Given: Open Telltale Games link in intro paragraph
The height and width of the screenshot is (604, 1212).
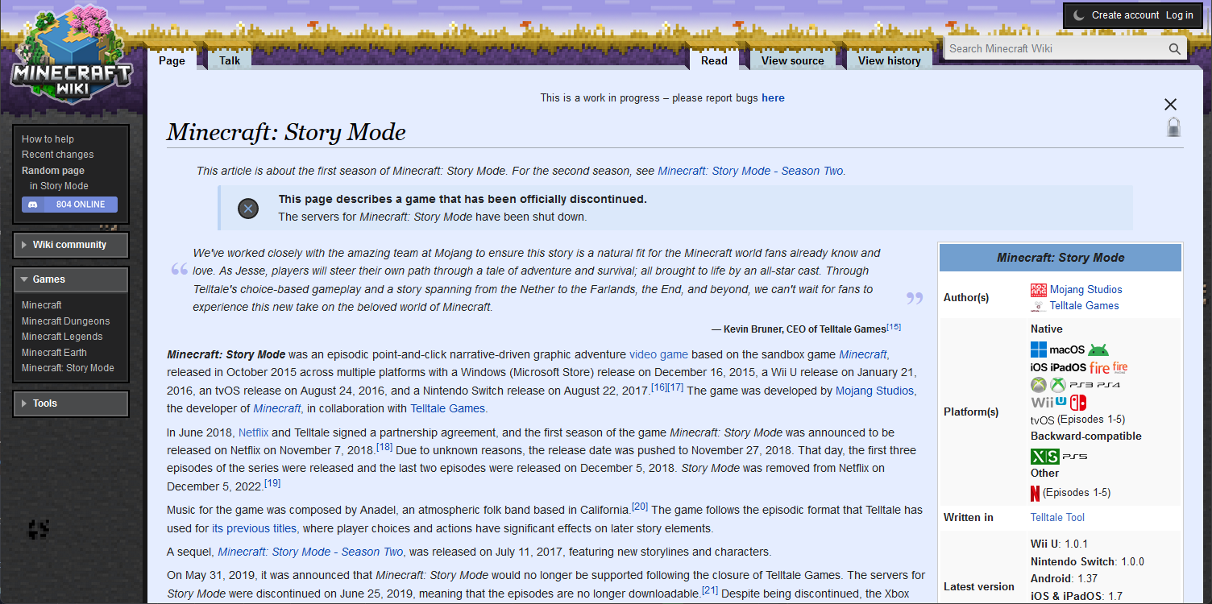Looking at the screenshot, I should point(447,408).
